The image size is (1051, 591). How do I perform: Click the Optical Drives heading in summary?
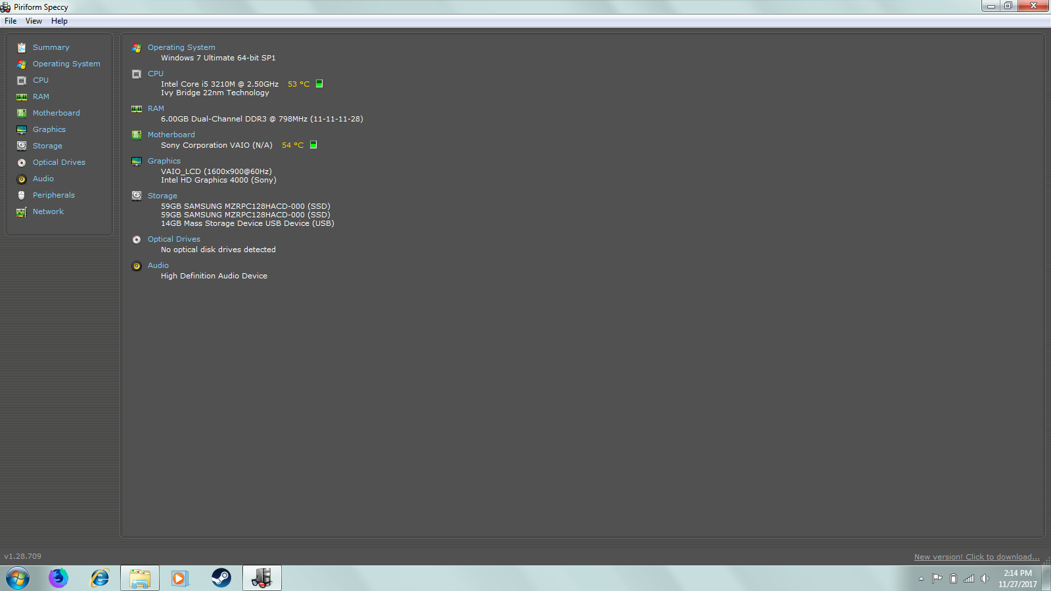174,239
